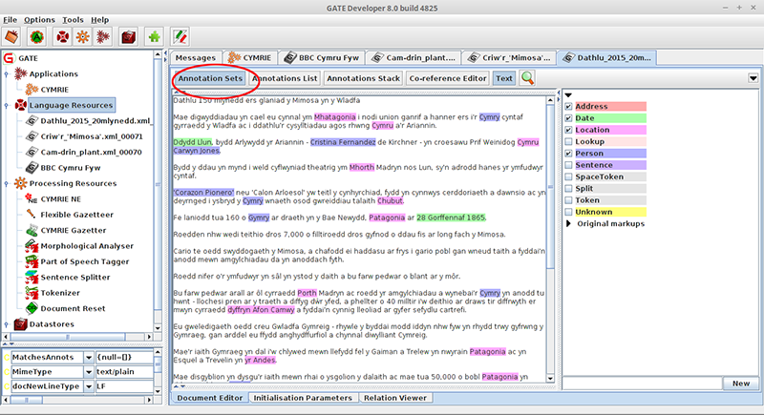The image size is (764, 415).
Task: Open the Tools menu
Action: point(73,19)
